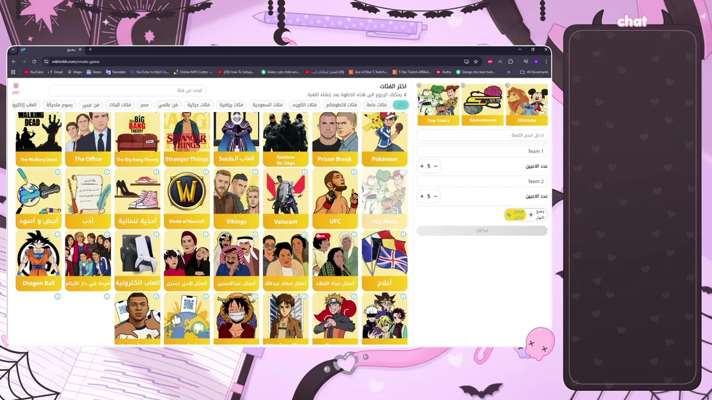Open the tab search dropdown arrow

point(13,49)
